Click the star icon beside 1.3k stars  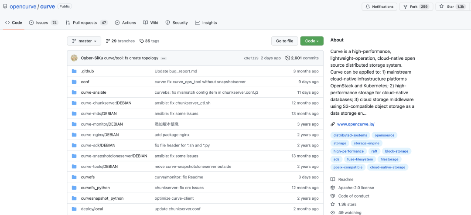click(x=332, y=204)
